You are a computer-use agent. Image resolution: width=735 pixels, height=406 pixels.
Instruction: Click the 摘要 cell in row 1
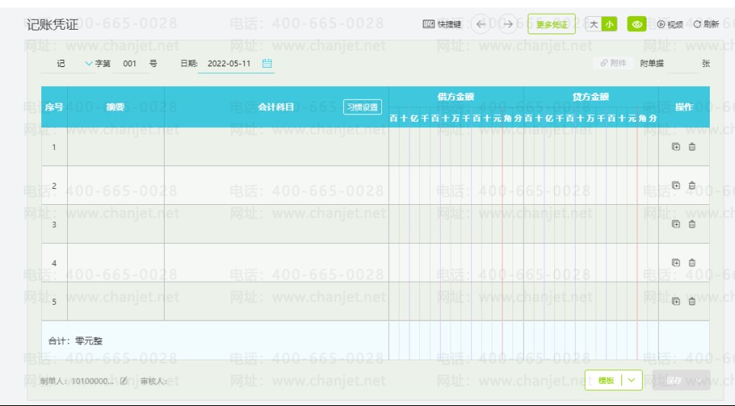point(116,146)
